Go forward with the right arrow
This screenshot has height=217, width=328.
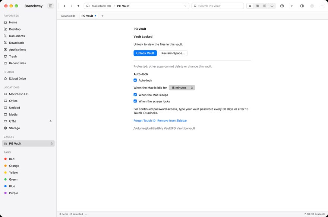click(x=72, y=6)
